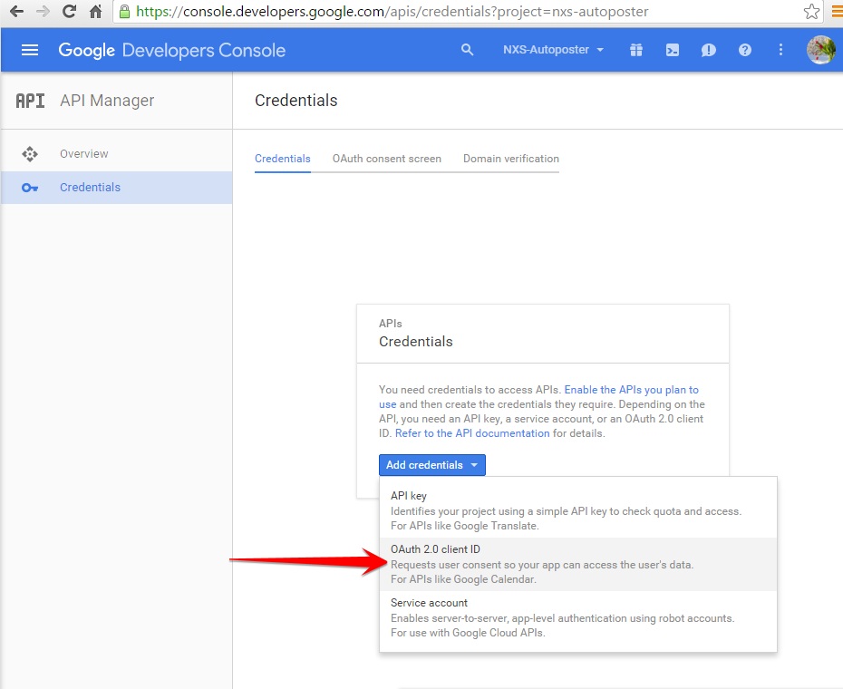Search the console with the magnifier icon

click(467, 50)
